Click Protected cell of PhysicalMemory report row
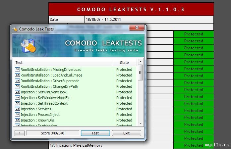 [194, 145]
